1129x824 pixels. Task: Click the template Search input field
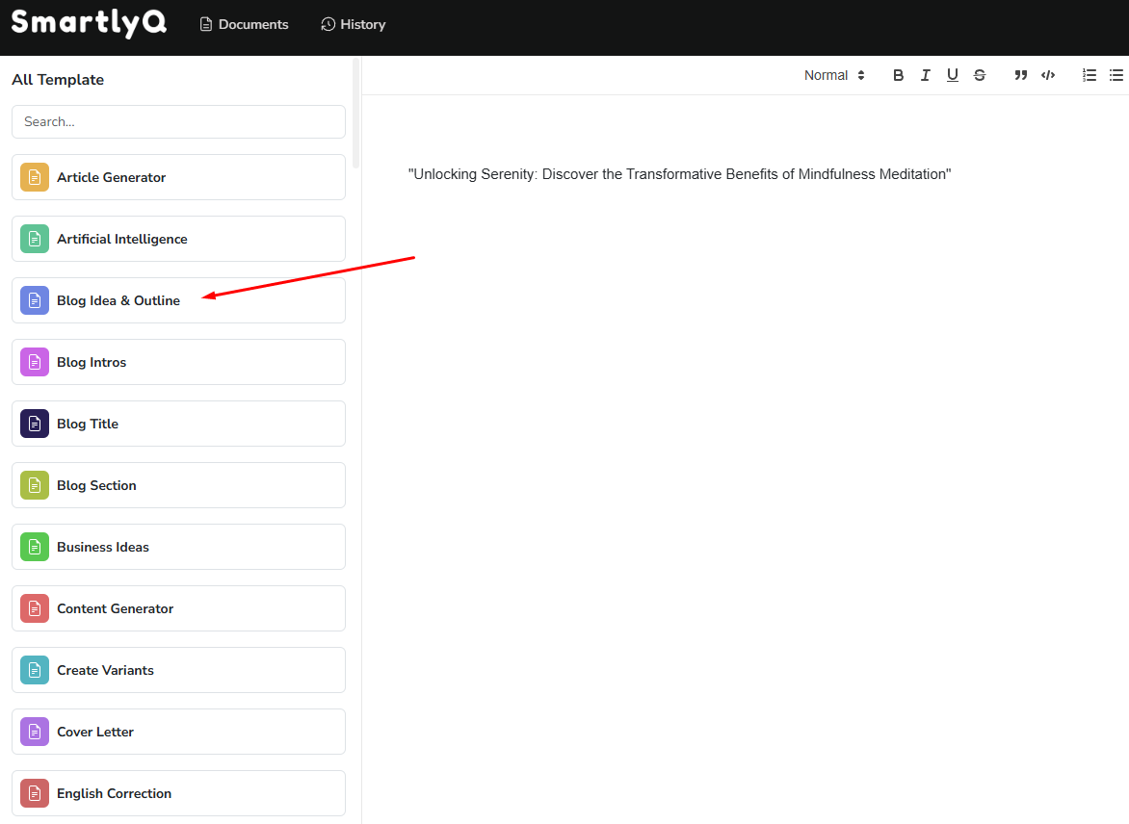178,121
